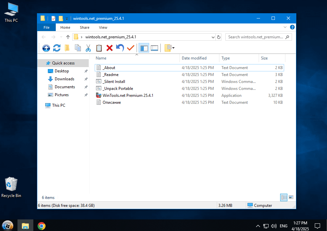Click the Quick Access Toolbar properties icon
This screenshot has height=231, width=327.
tap(53, 19)
